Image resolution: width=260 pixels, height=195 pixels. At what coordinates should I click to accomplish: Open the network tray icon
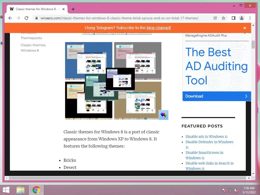[x=230, y=190]
